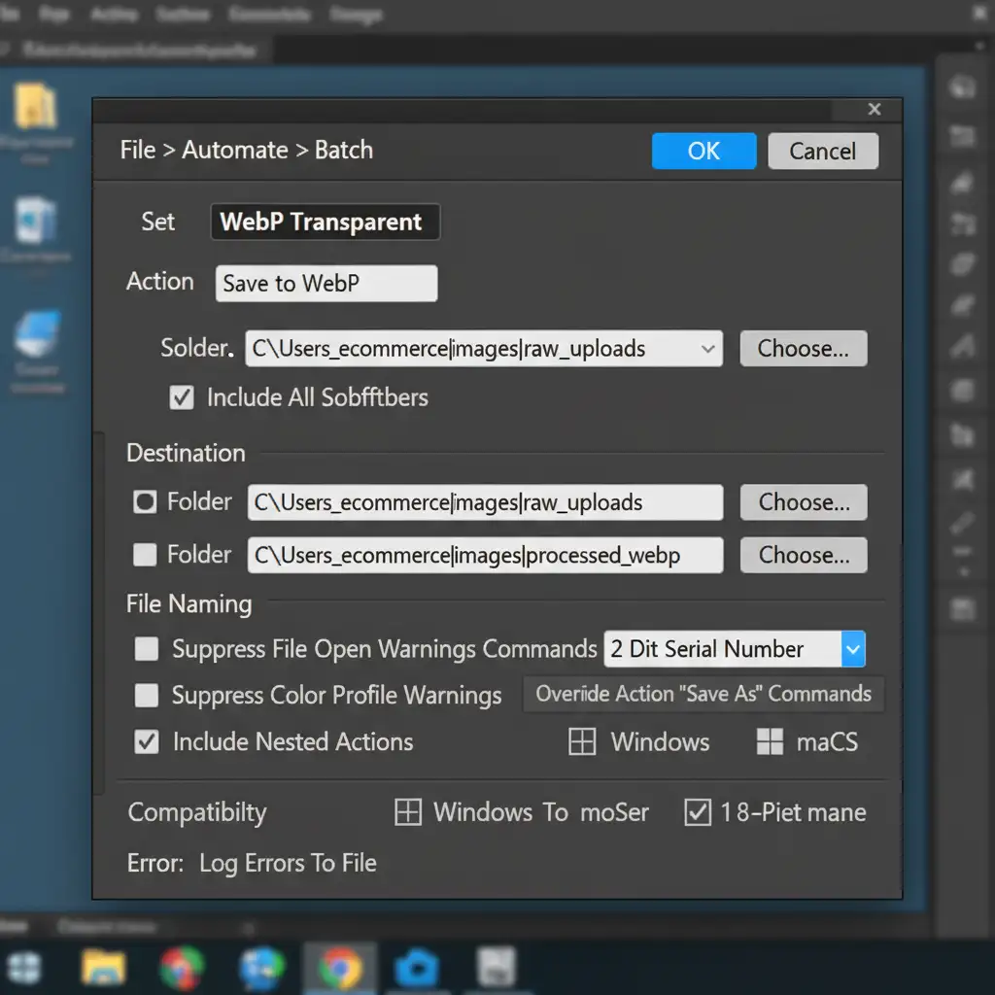This screenshot has height=995, width=995.
Task: Open the yellow folder icon on the desktop
Action: (36, 107)
